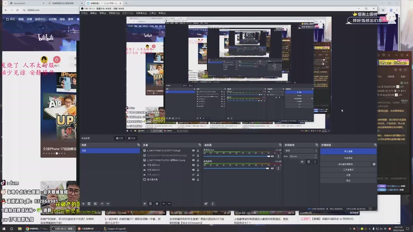This screenshot has height=232, width=413.
Task: Open File menu in OBS menu bar
Action: tap(84, 13)
